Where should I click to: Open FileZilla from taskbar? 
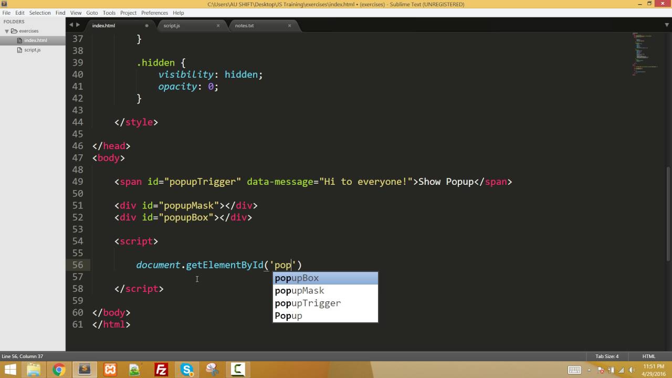pos(161,370)
